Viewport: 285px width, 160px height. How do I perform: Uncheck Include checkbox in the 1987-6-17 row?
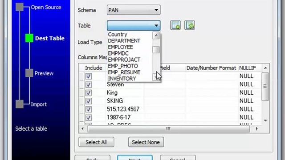[89, 117]
